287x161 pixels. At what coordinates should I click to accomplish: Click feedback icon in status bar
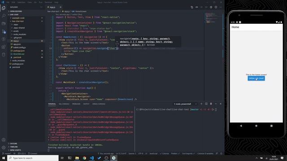coord(217,153)
